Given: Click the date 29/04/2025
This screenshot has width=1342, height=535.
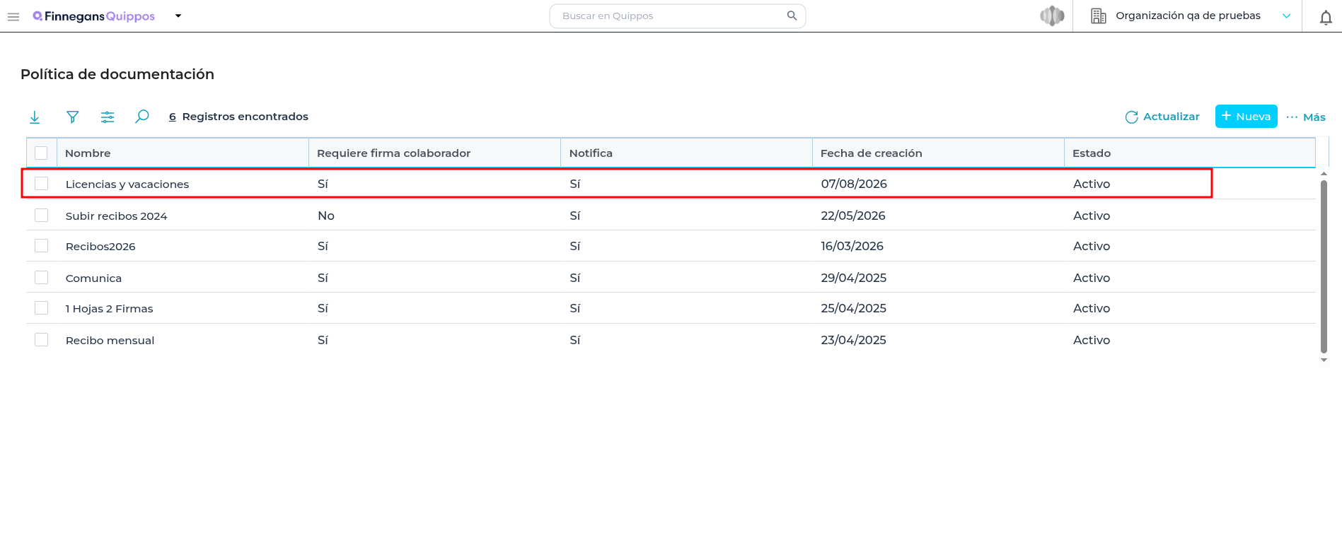Looking at the screenshot, I should (854, 278).
